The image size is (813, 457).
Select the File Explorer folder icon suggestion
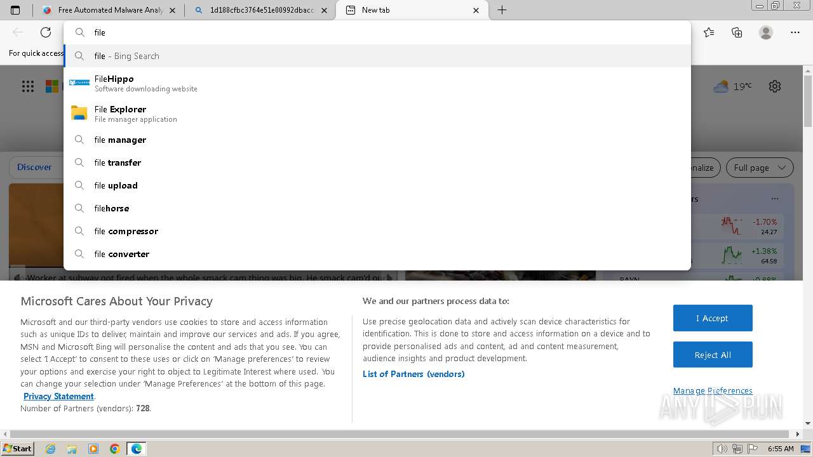[79, 113]
